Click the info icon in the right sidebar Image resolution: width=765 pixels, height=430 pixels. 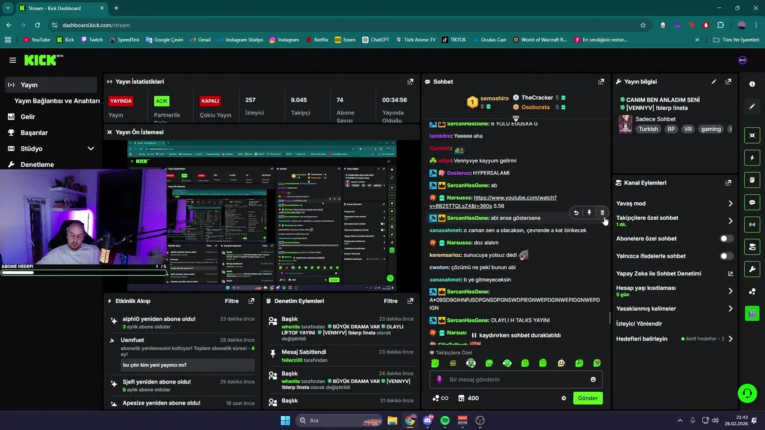pyautogui.click(x=752, y=84)
